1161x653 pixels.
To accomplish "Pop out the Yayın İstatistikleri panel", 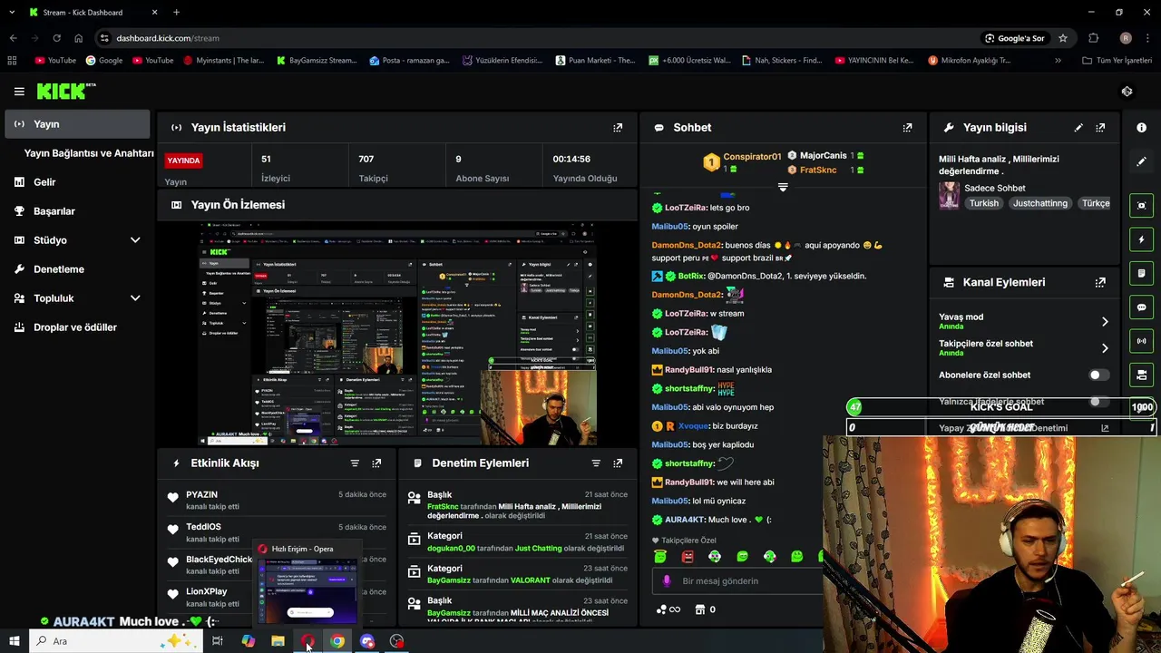I will coord(618,128).
